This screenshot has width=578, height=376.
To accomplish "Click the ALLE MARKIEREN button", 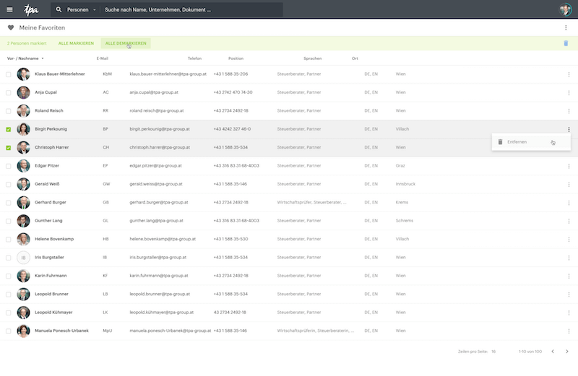I will click(76, 43).
